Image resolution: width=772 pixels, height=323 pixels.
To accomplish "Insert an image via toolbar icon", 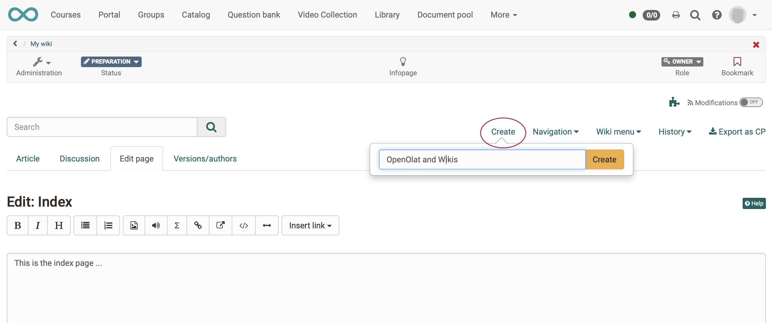I will point(134,225).
